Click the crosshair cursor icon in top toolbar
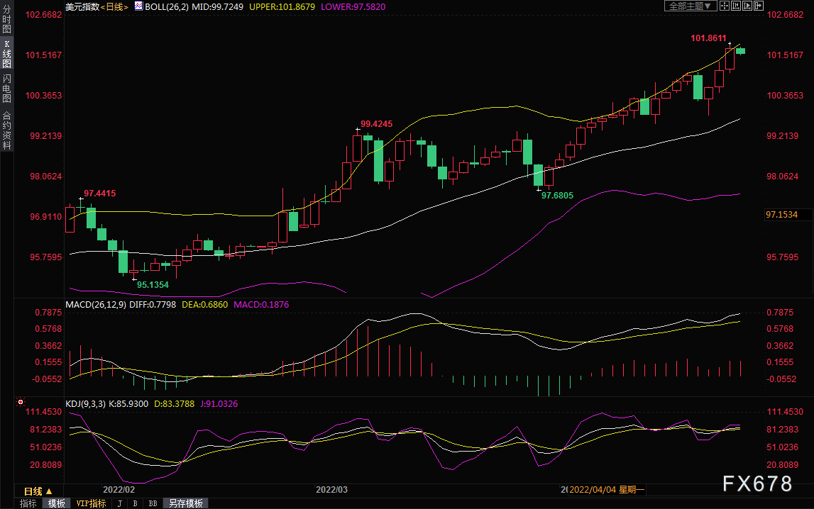Image resolution: width=814 pixels, height=509 pixels. pos(725,6)
